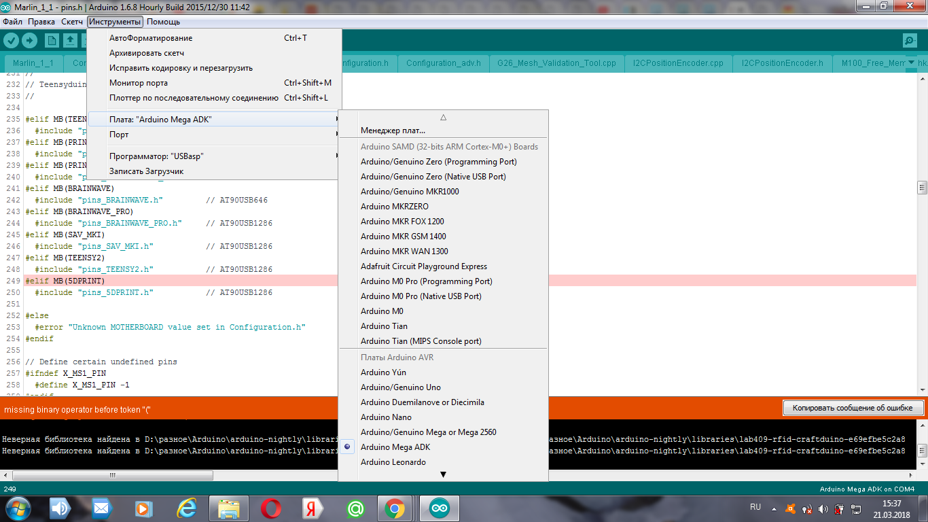Open the mail envelope taskbar icon
928x522 pixels.
pos(101,508)
